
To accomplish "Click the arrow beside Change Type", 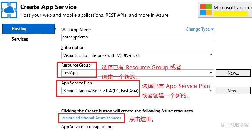I will (x=212, y=29).
